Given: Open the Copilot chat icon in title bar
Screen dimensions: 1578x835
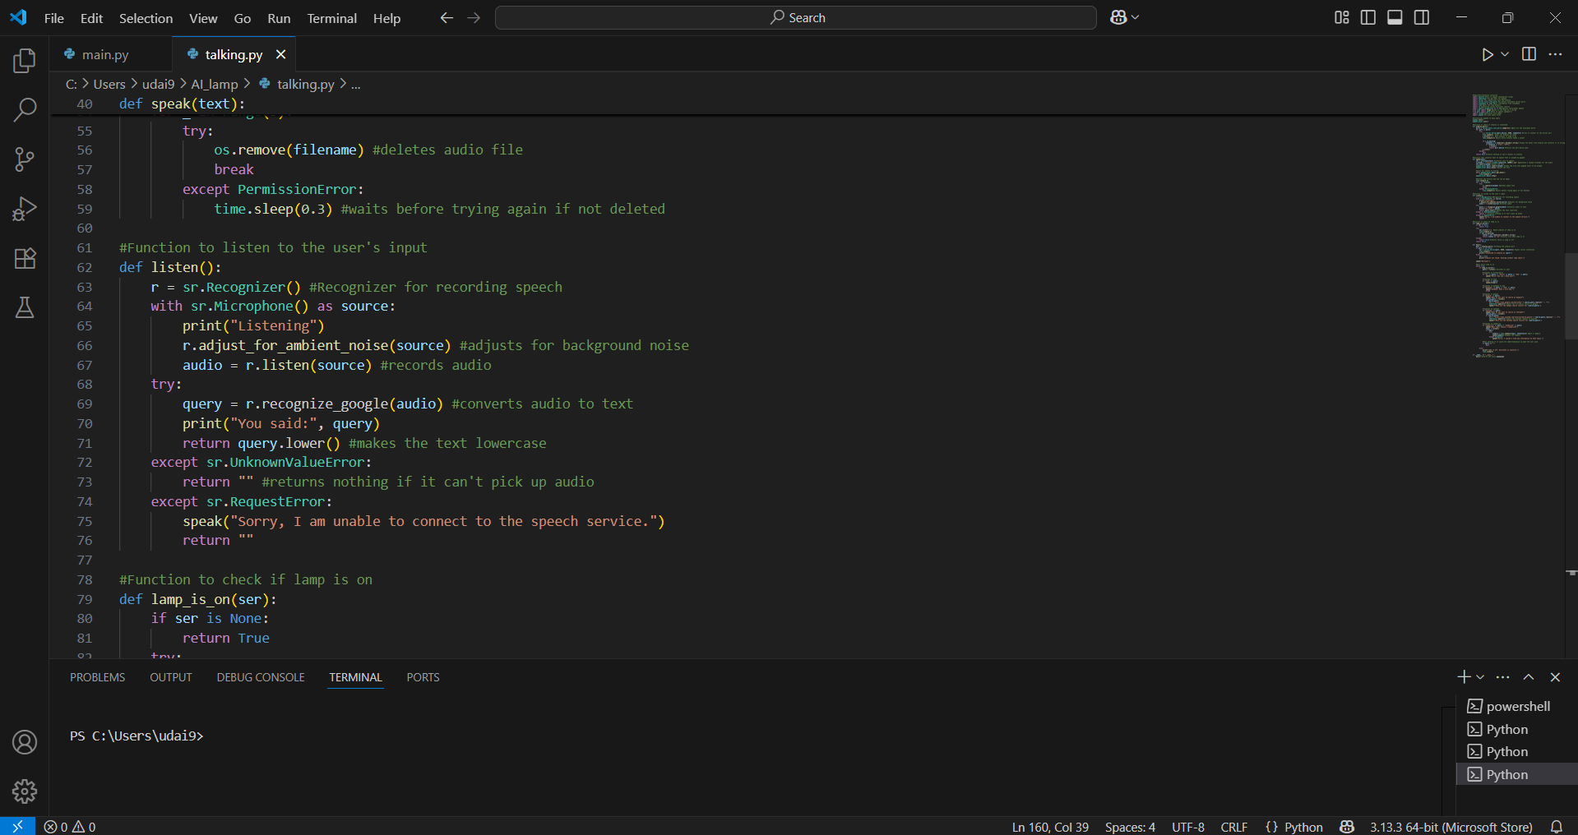Looking at the screenshot, I should click(x=1118, y=17).
